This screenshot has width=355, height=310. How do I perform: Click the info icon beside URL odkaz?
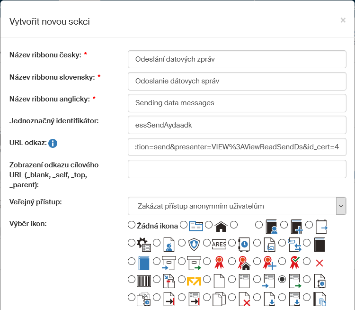(53, 143)
